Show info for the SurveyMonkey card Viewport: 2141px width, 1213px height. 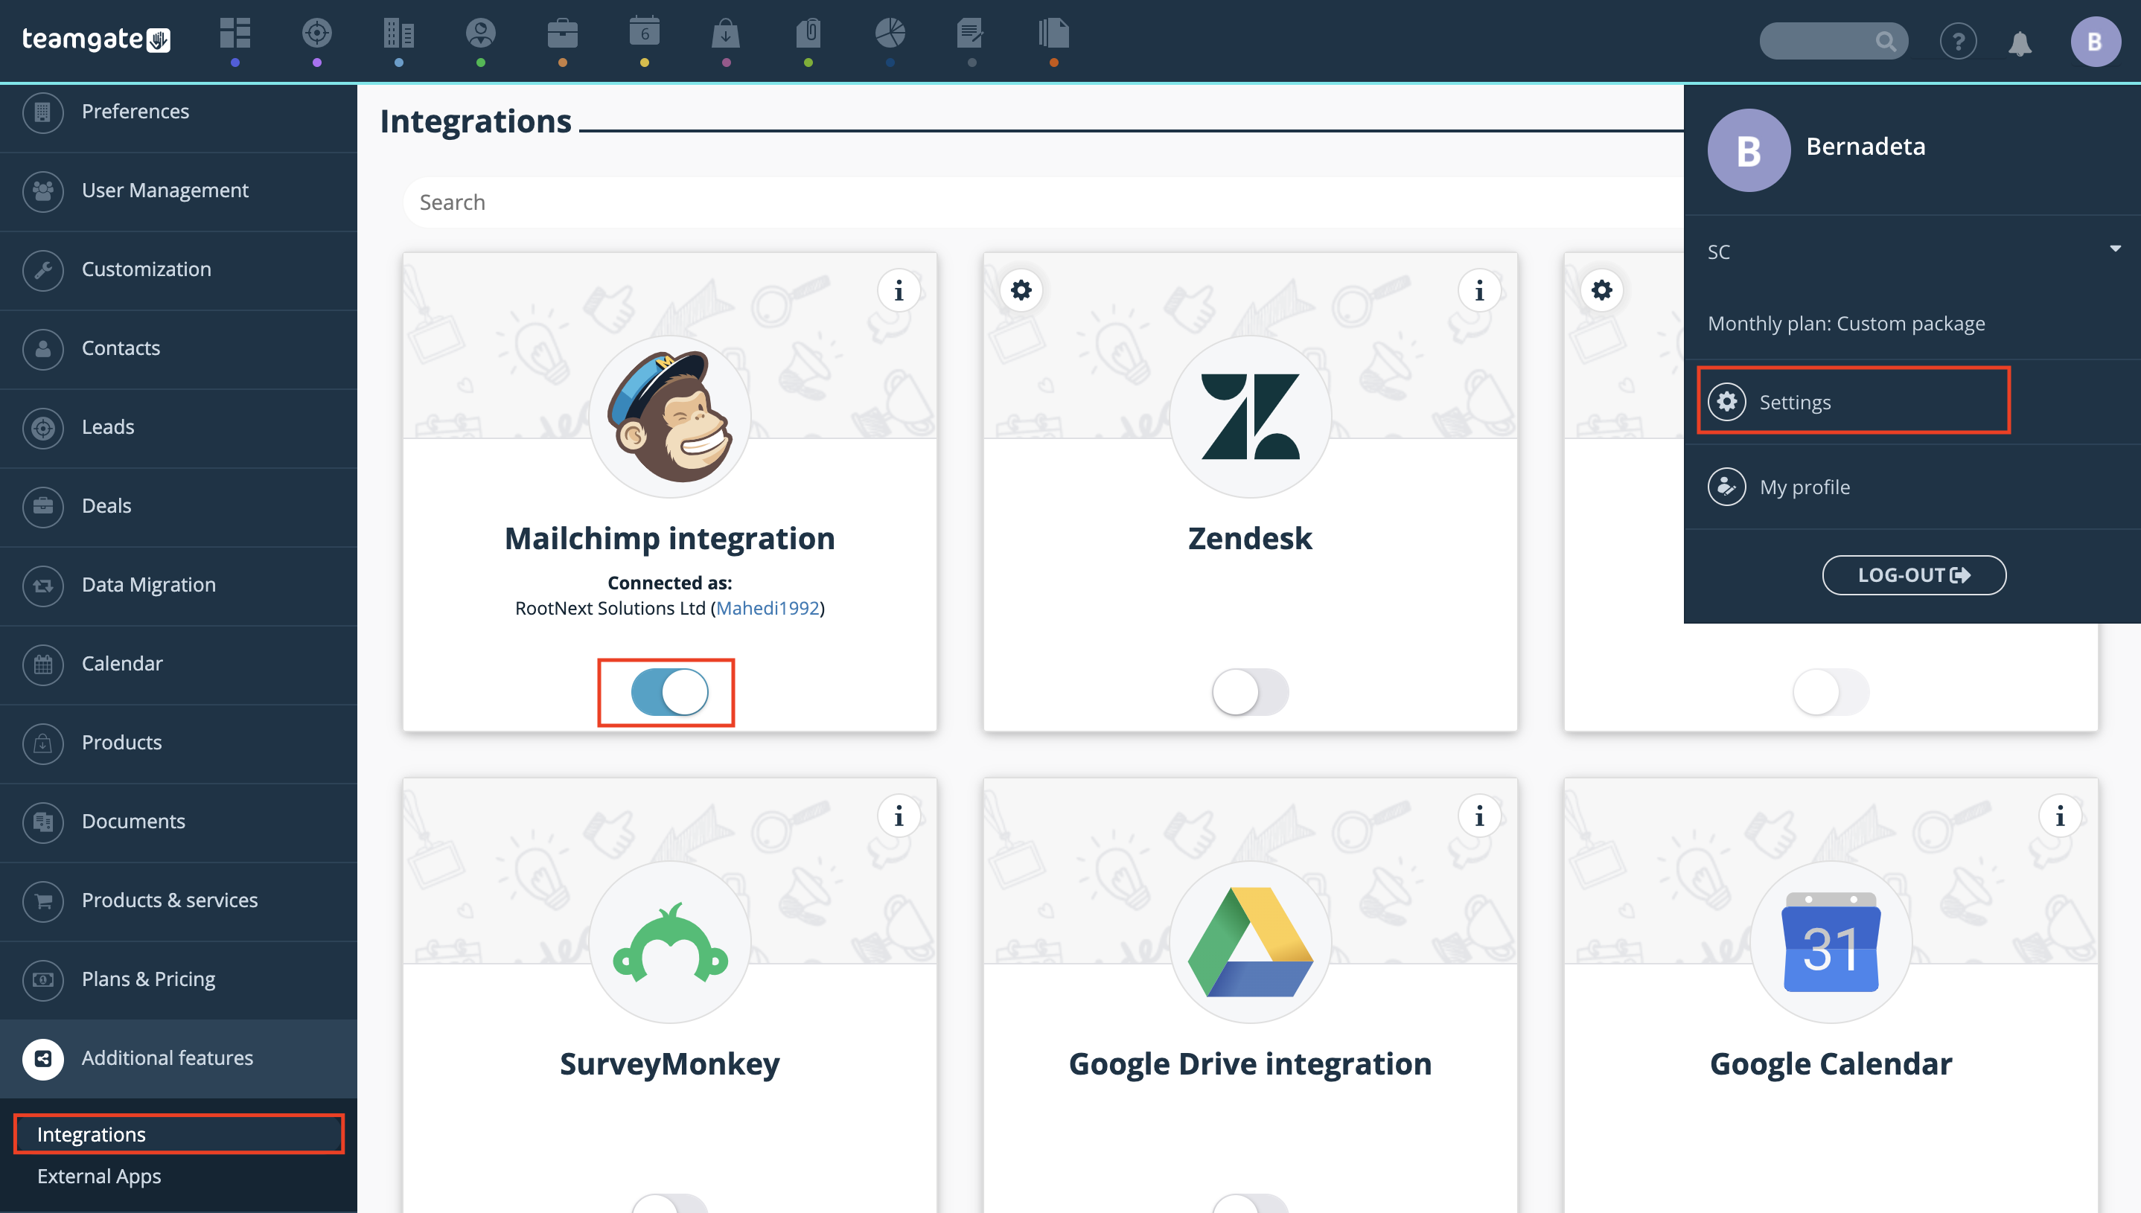[899, 816]
